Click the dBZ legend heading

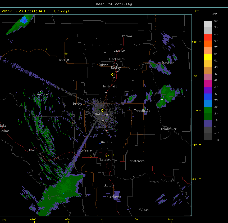point(214,14)
